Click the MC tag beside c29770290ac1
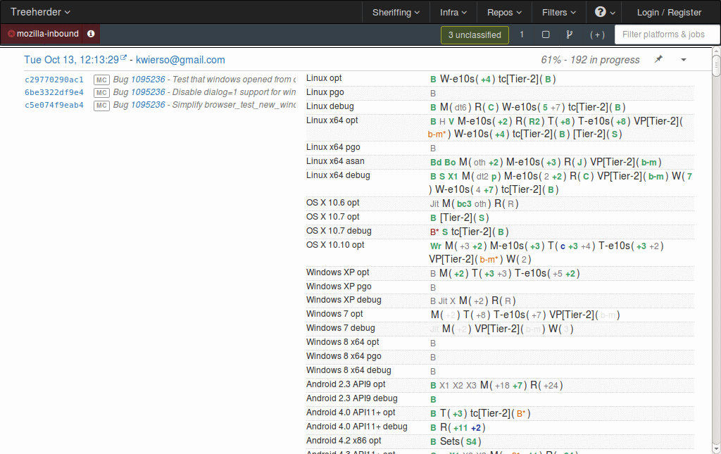Screen dimensions: 721x454 click(x=101, y=80)
